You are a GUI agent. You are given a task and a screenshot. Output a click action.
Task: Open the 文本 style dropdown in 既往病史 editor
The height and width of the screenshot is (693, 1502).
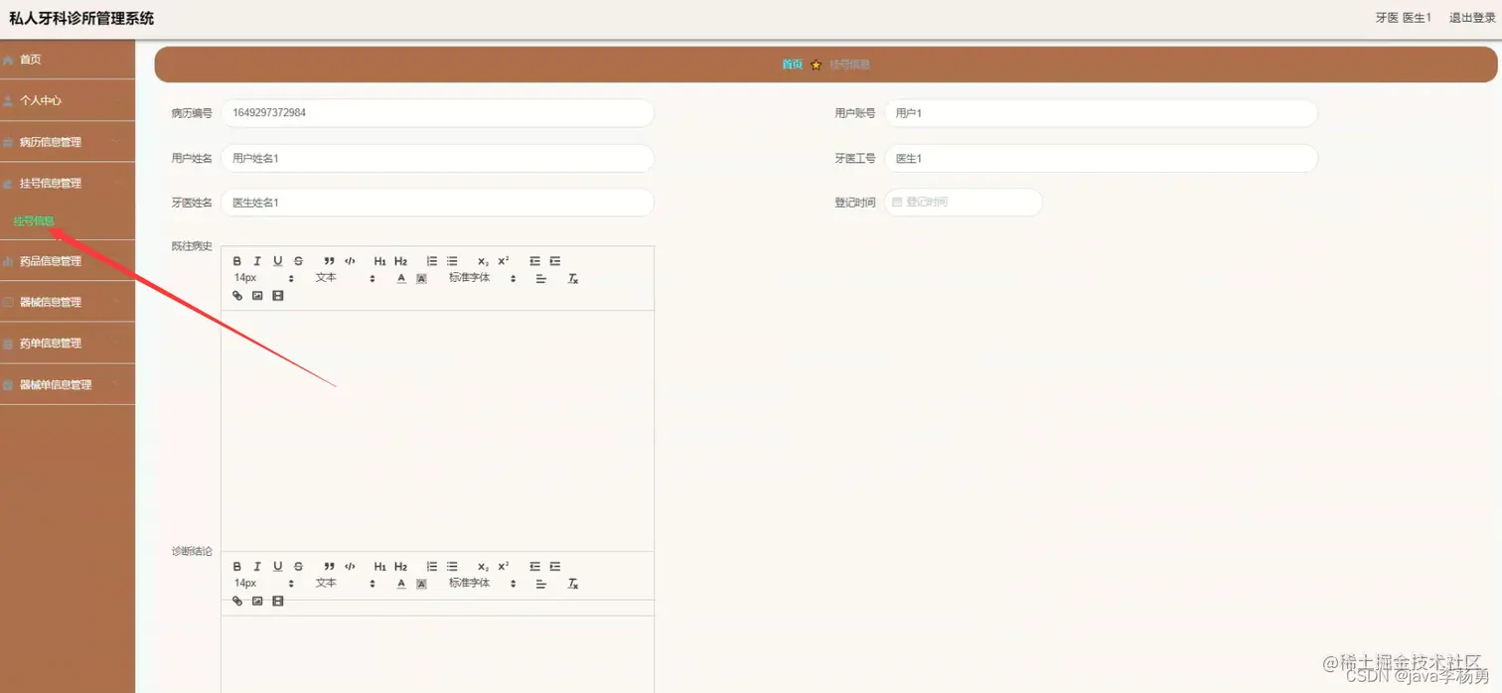[x=346, y=278]
